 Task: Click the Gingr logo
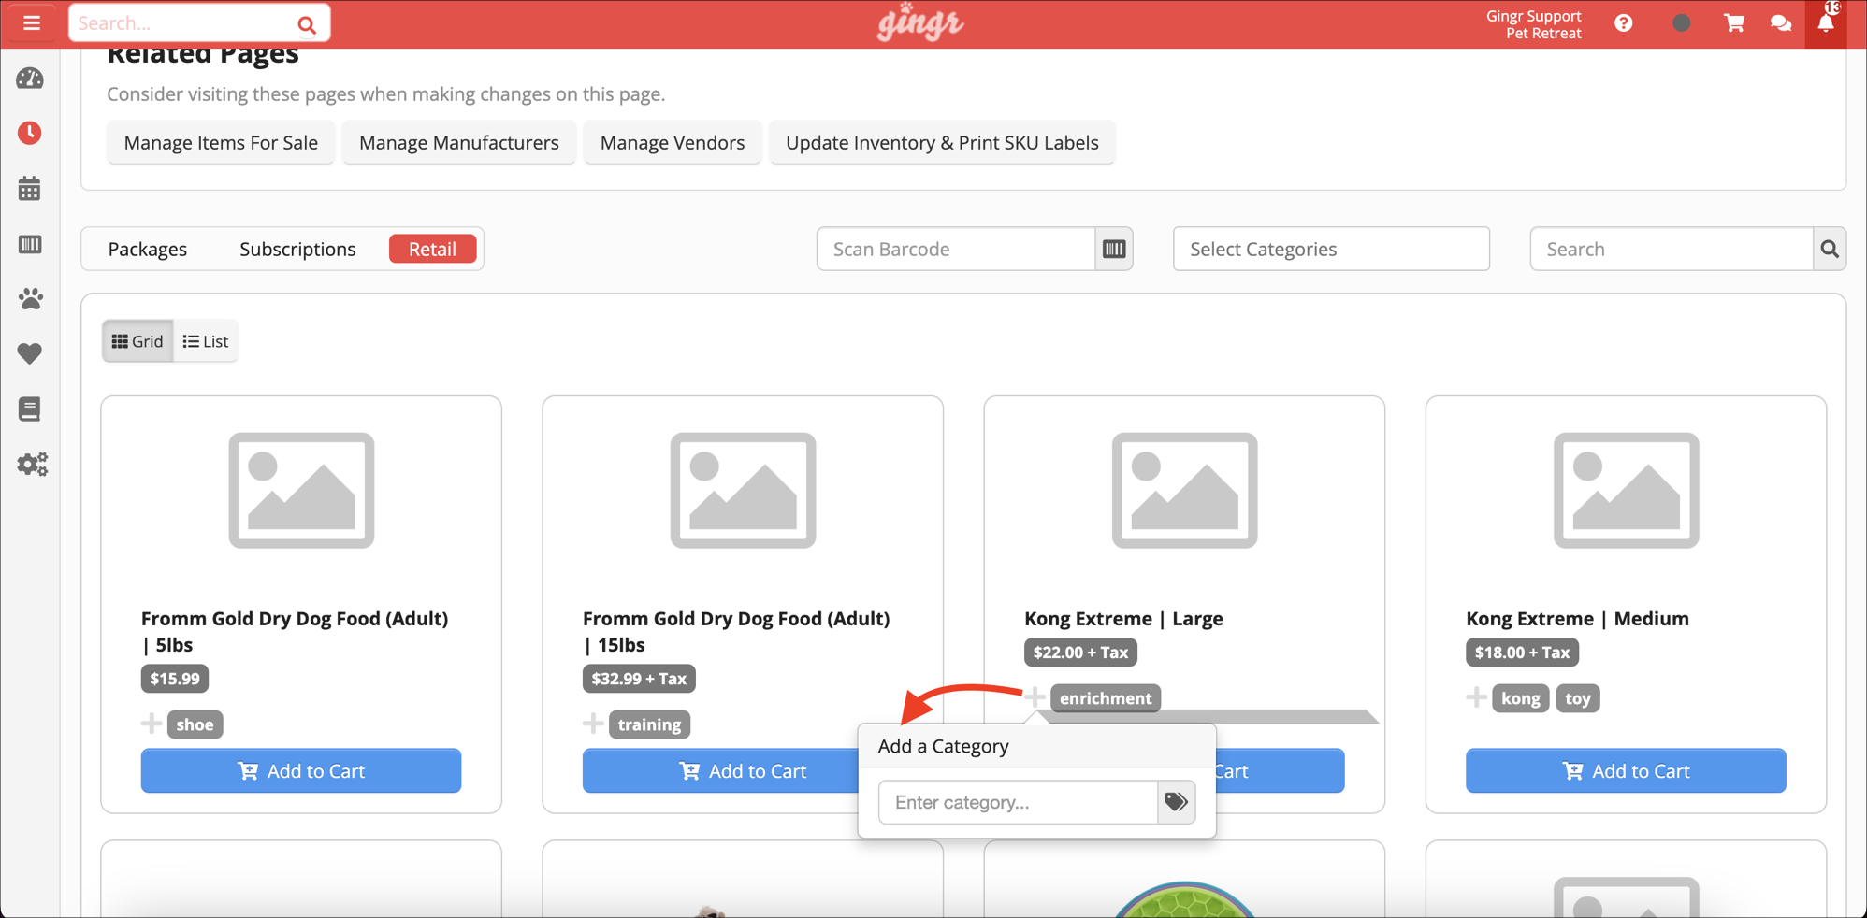[x=919, y=22]
